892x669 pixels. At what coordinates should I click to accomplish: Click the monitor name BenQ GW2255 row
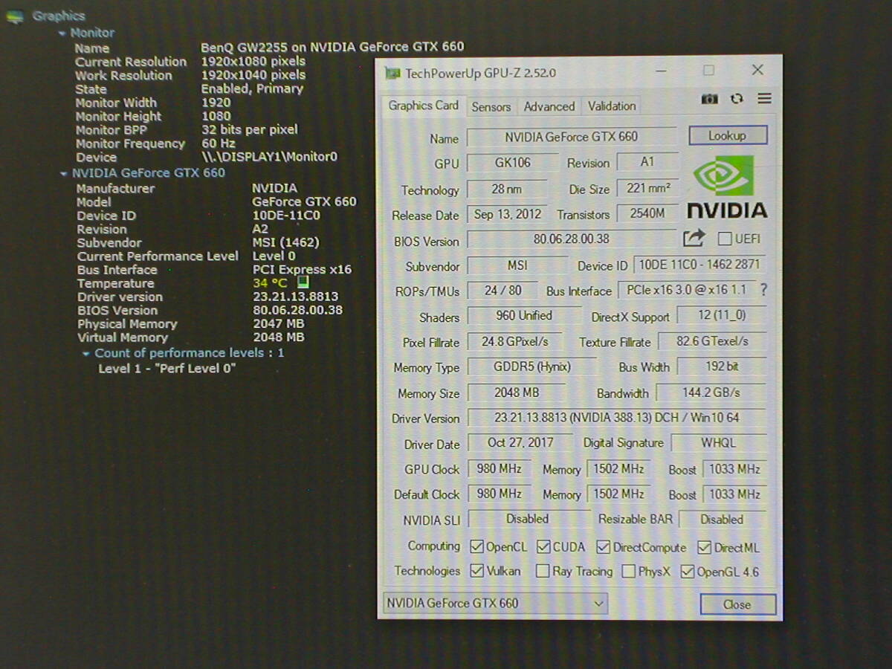(x=269, y=48)
